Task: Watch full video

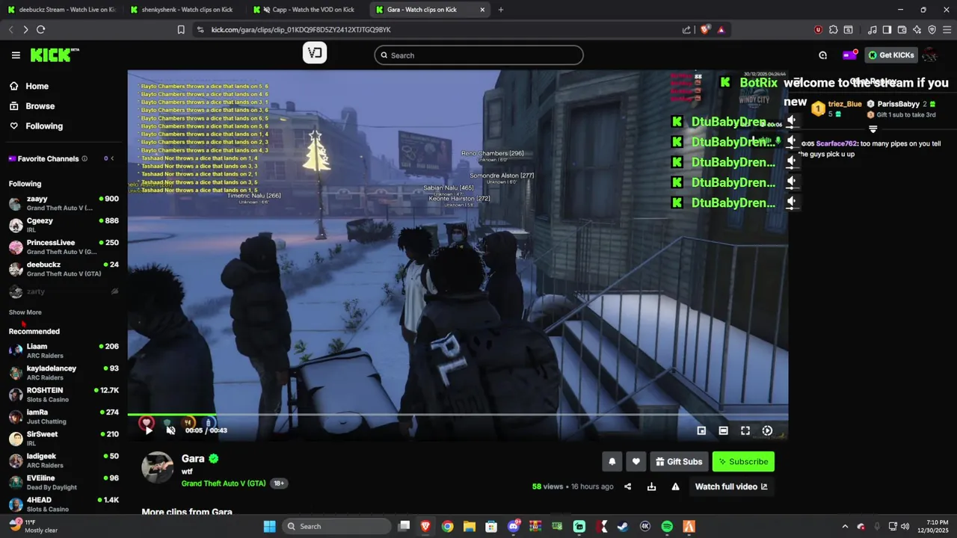Action: click(731, 486)
